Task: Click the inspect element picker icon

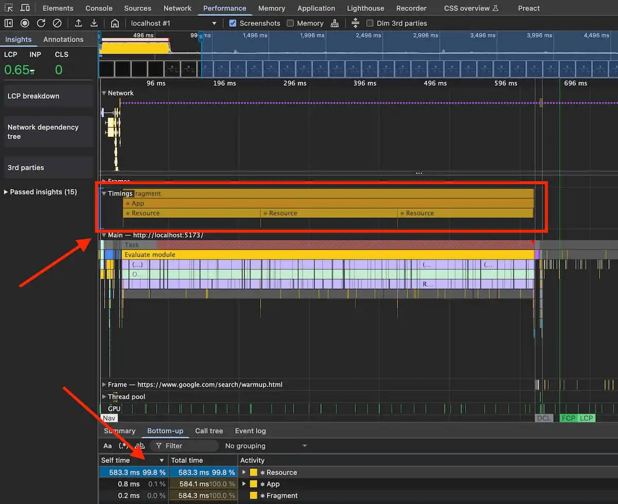Action: pos(9,8)
